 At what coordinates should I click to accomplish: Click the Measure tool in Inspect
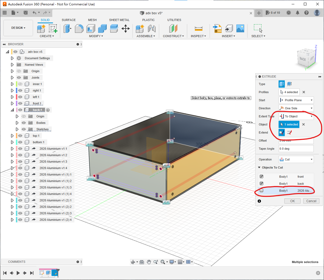pyautogui.click(x=198, y=29)
